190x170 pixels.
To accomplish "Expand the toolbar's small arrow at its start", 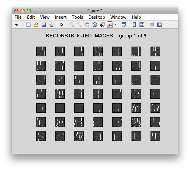I will click(17, 25).
